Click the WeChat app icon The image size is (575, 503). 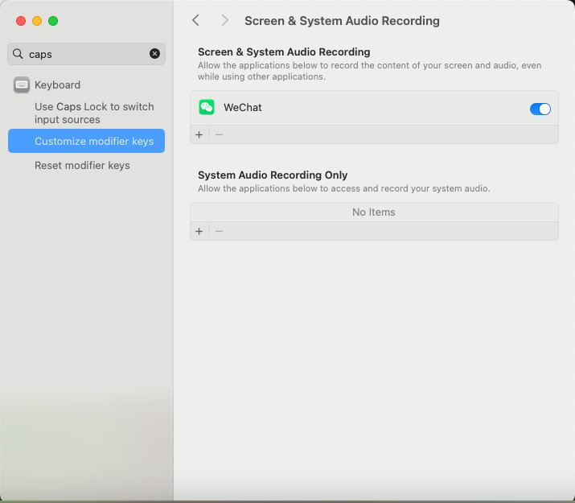tap(207, 108)
